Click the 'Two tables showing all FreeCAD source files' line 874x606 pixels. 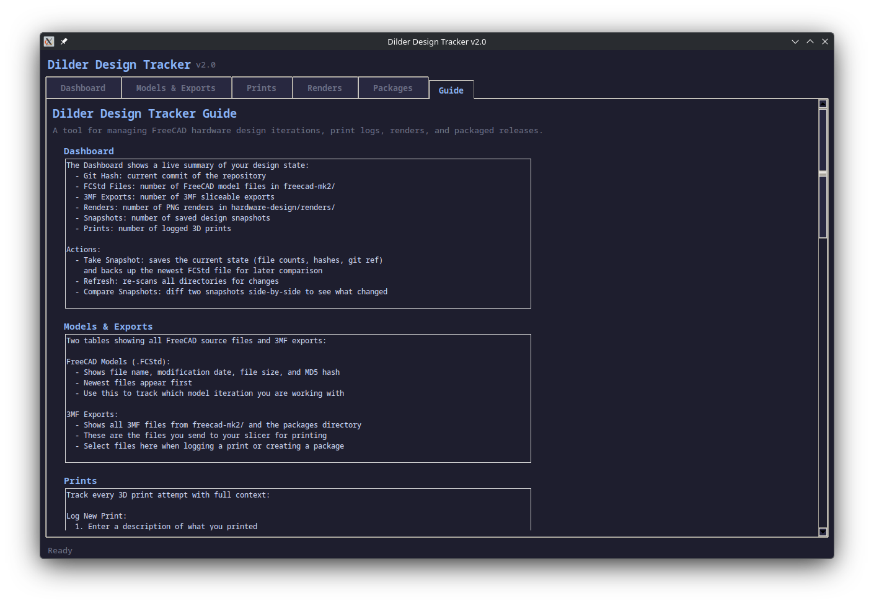pyautogui.click(x=196, y=341)
